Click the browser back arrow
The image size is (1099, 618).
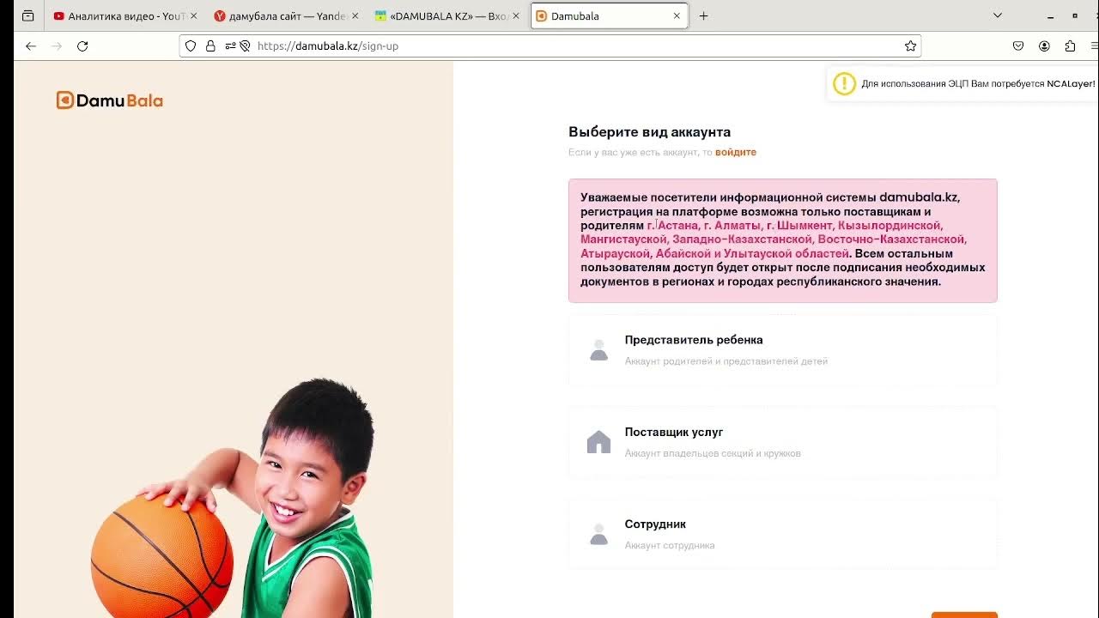(x=31, y=46)
